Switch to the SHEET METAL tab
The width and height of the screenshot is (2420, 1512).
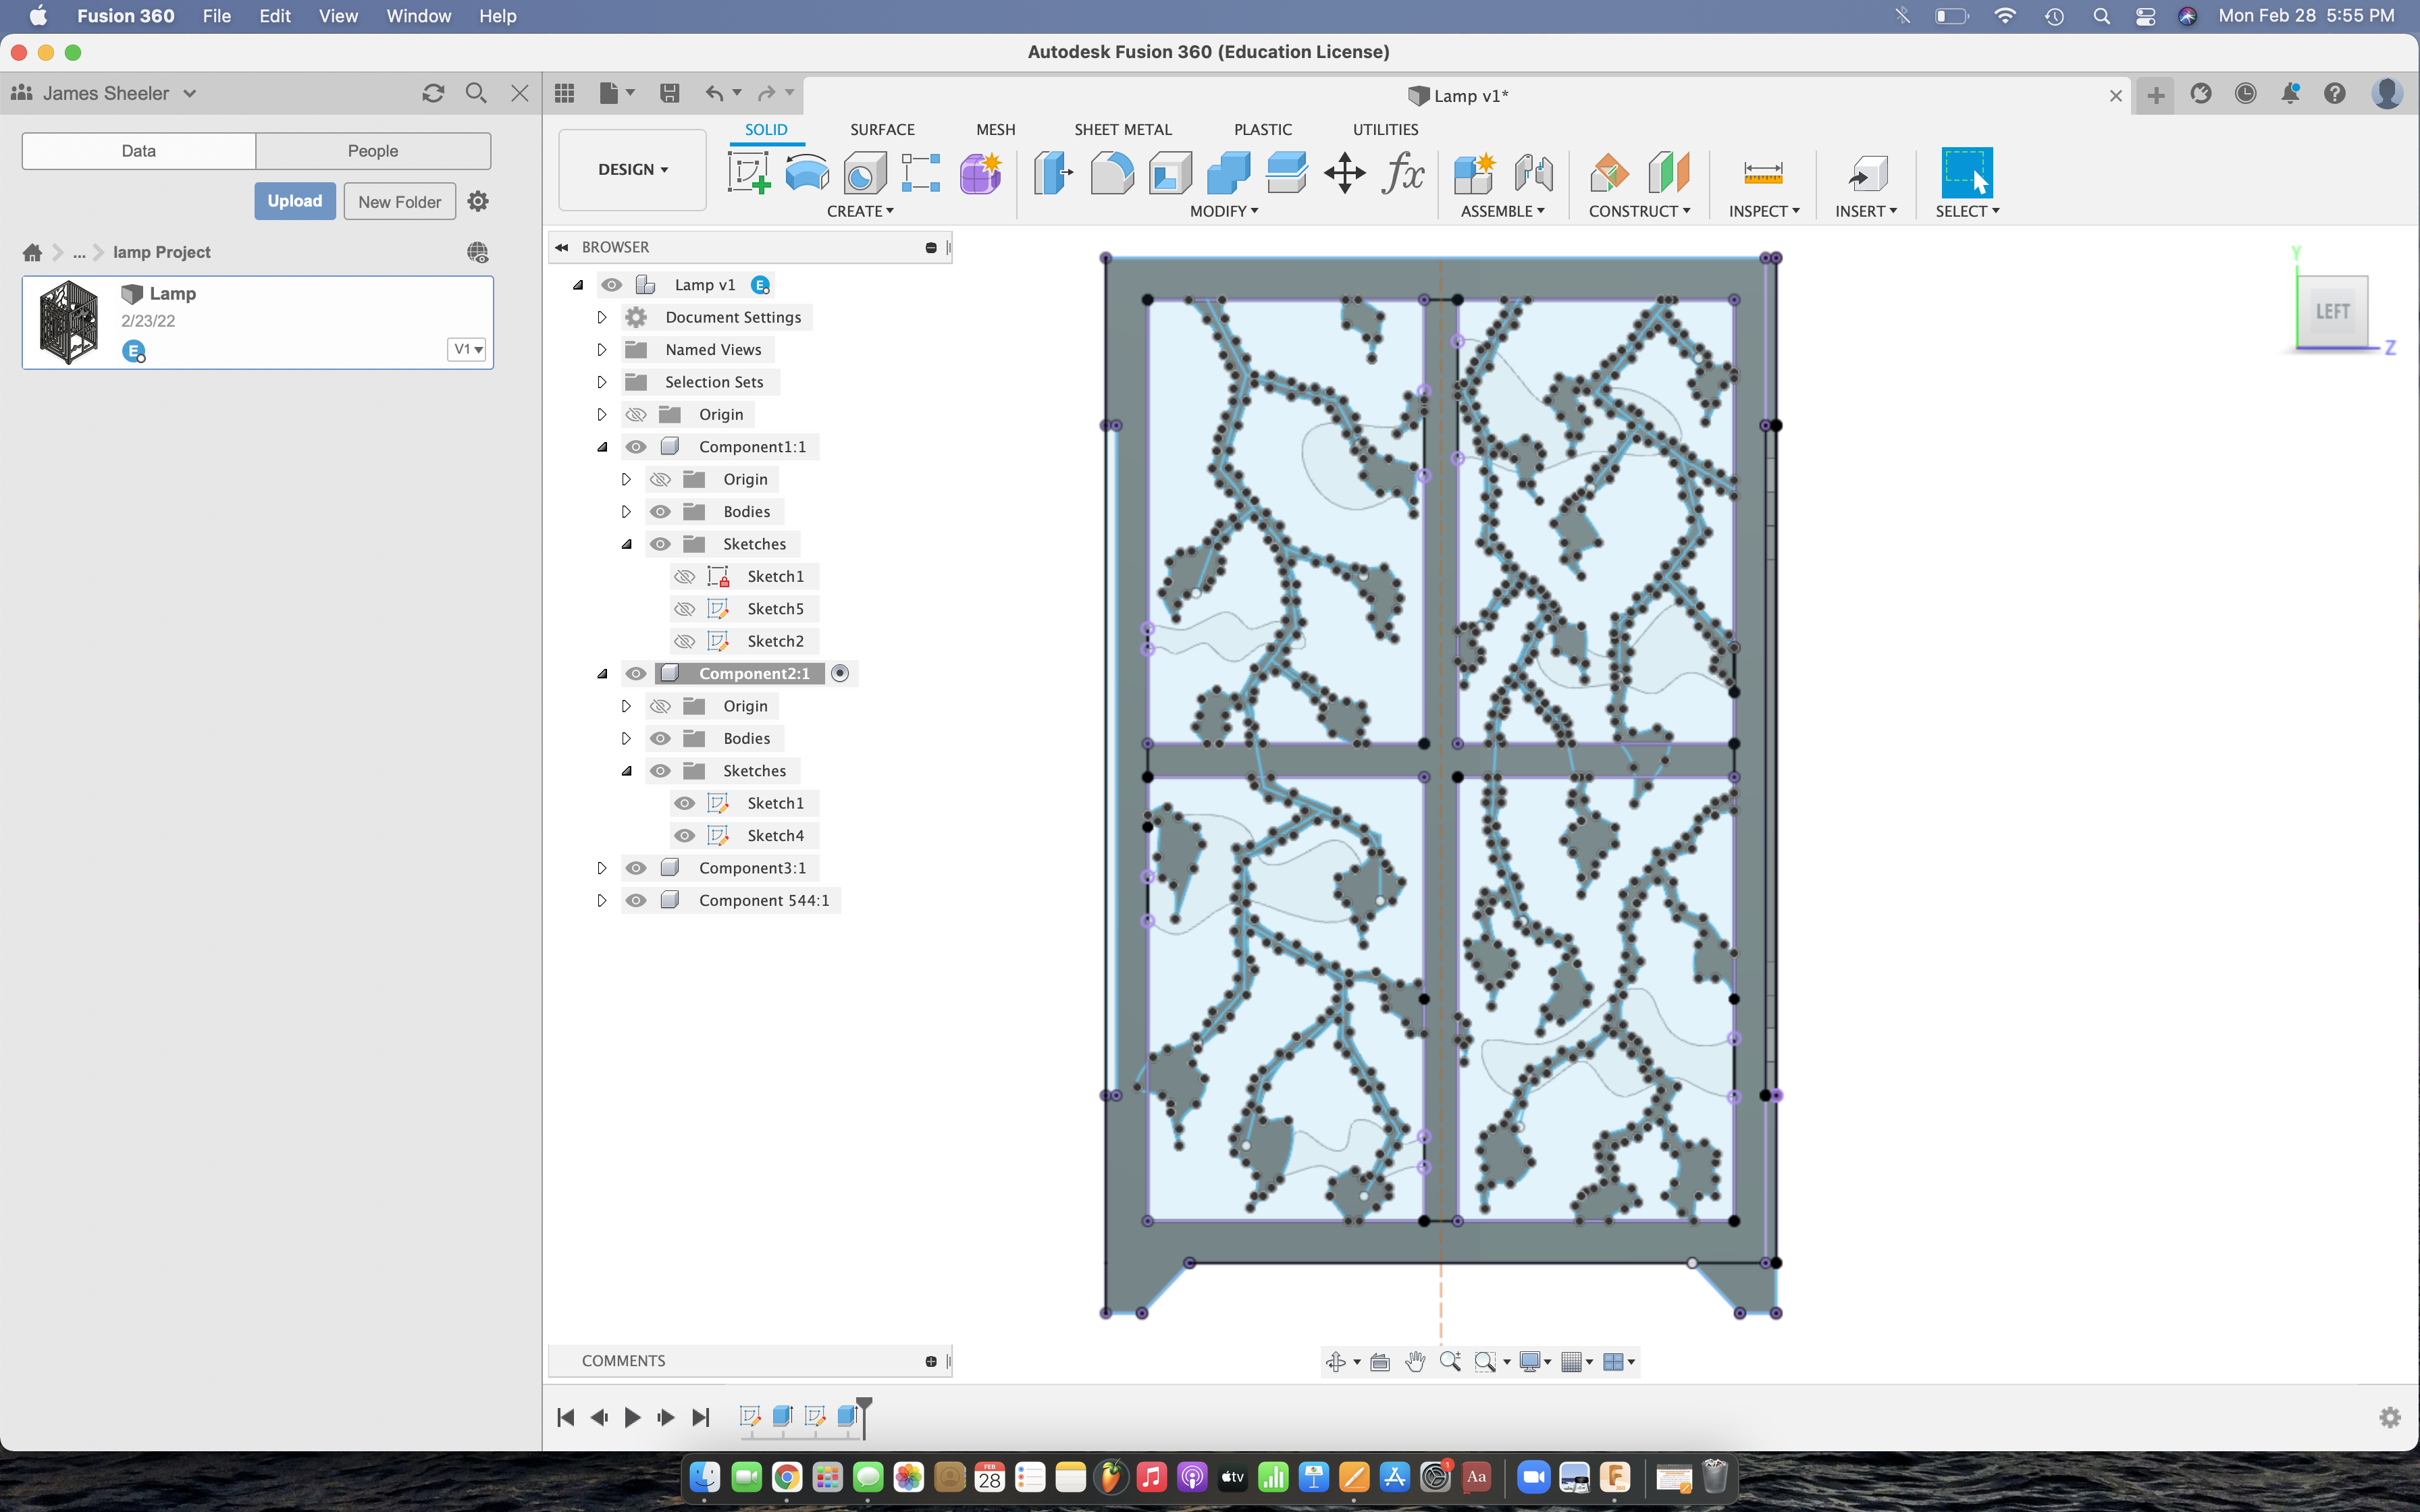[1122, 129]
